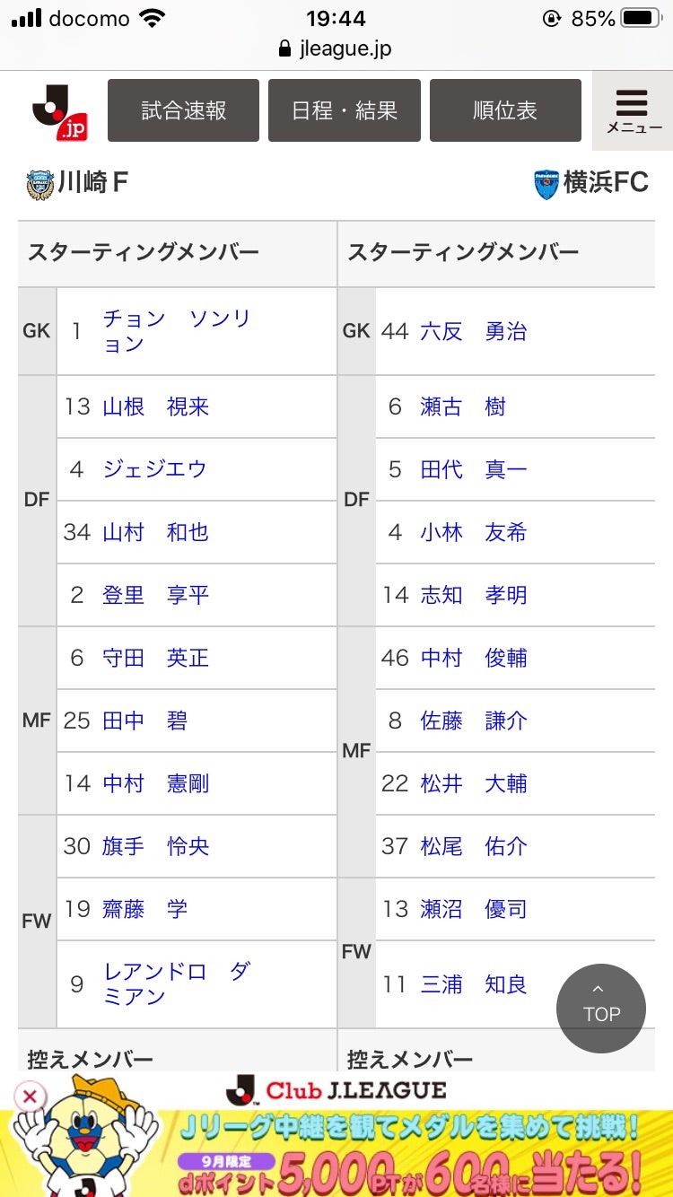Open the 試合速報 tab
The height and width of the screenshot is (1197, 673).
click(183, 110)
